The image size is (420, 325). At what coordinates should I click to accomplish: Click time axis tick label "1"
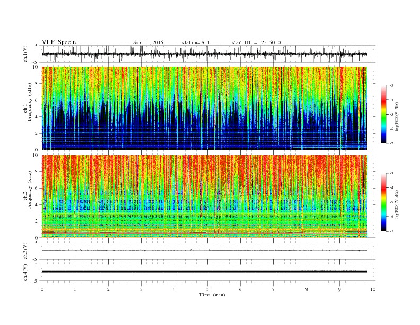pyautogui.click(x=75, y=289)
